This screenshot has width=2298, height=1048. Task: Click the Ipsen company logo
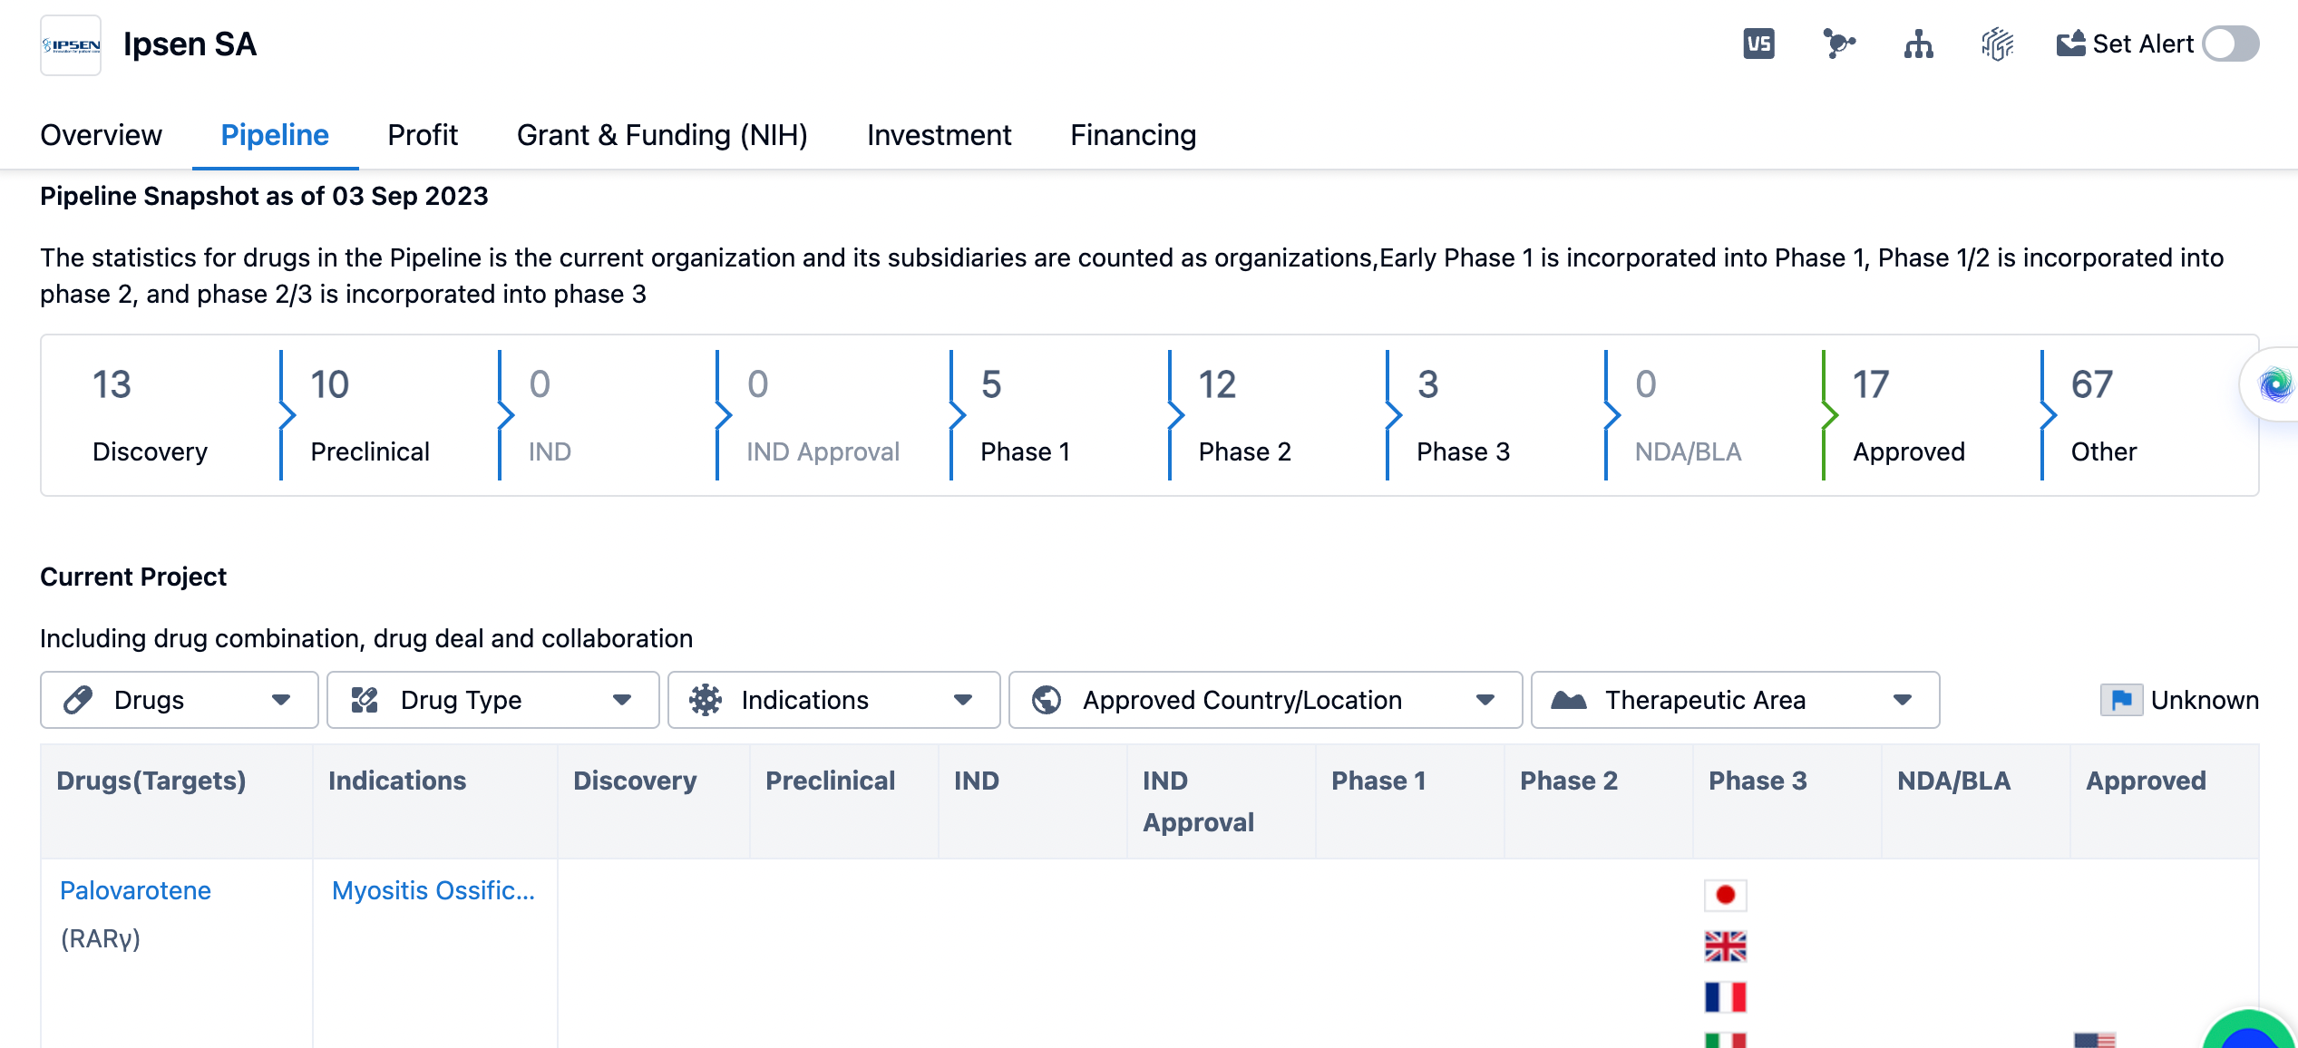click(x=71, y=45)
